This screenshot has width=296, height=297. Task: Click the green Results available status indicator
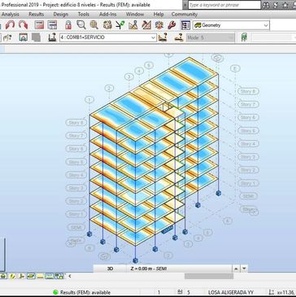[55, 292]
